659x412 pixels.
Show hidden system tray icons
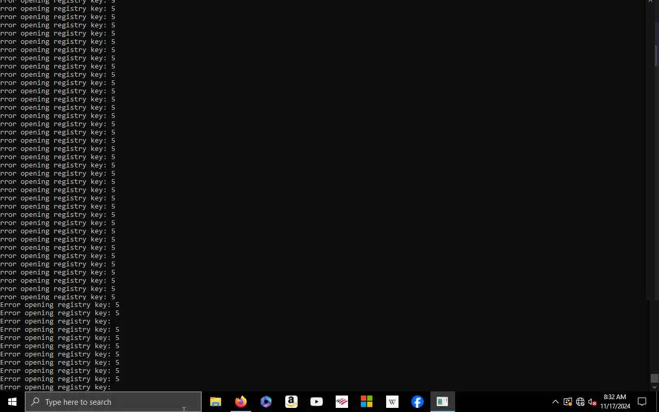click(x=556, y=402)
